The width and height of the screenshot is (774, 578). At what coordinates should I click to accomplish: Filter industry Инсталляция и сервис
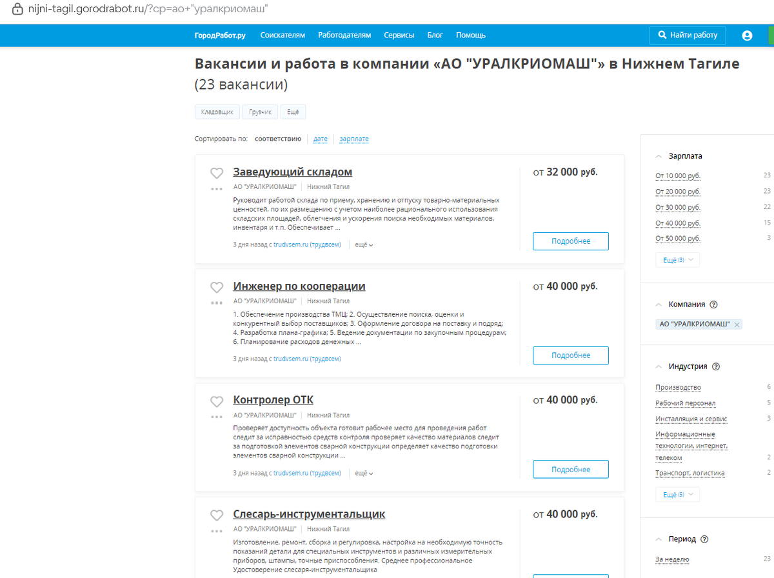(691, 419)
